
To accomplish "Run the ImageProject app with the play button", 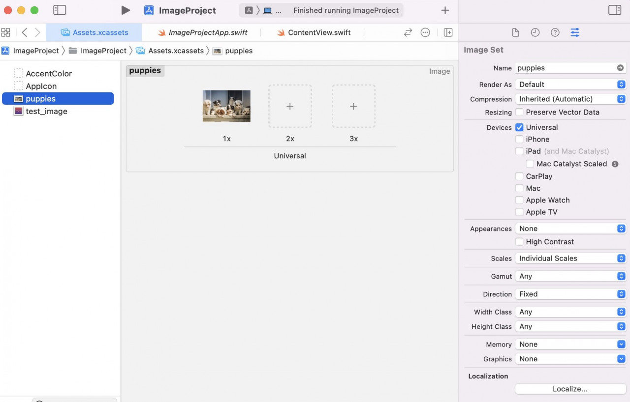I will tap(126, 10).
